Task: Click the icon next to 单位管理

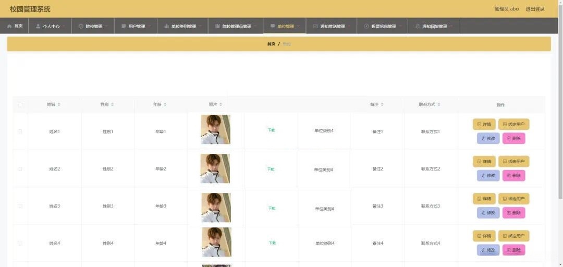Action: point(273,26)
